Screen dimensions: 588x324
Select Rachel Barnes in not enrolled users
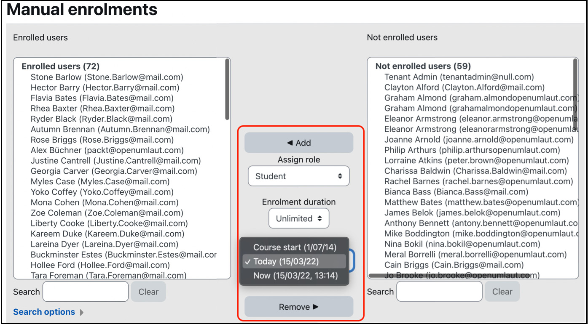[479, 182]
